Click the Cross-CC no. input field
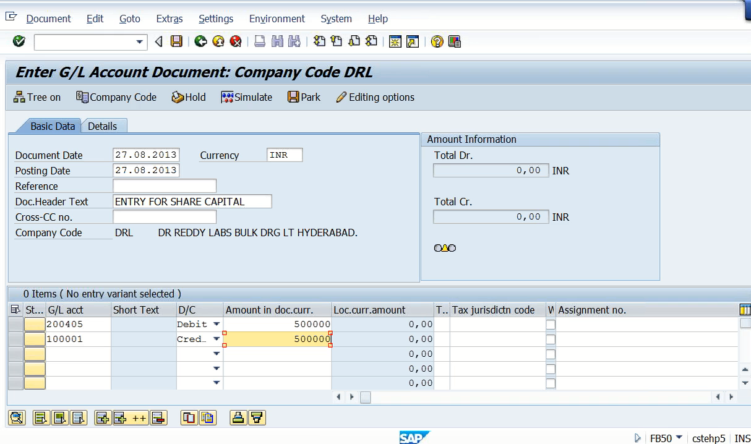 click(x=165, y=217)
